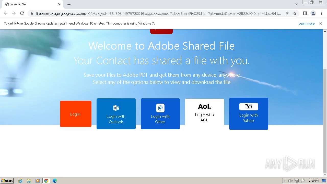Reload the current page
This screenshot has width=327, height=184.
(22, 13)
